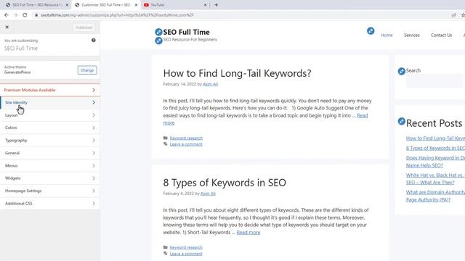Click the SEO Resource For Beginners tagline
This screenshot has height=261, width=465.
click(190, 39)
